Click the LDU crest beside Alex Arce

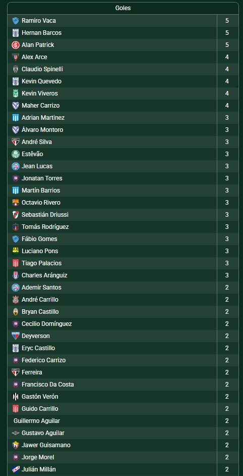[16, 57]
